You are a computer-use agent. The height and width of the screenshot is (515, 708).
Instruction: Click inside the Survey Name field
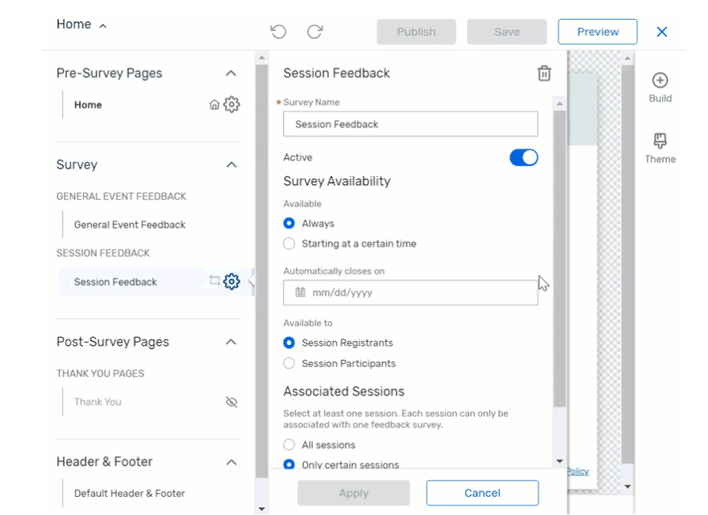(x=410, y=124)
